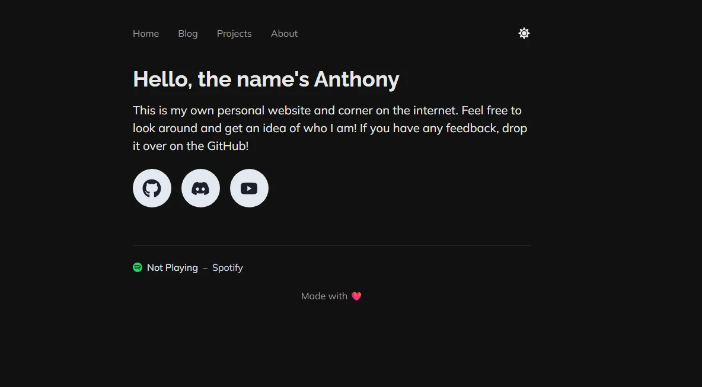Image resolution: width=702 pixels, height=387 pixels.
Task: Toggle light mode with the sun icon
Action: (x=524, y=34)
